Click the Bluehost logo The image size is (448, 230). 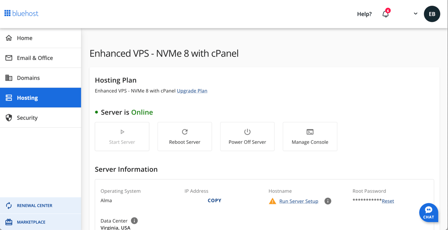[x=21, y=13]
